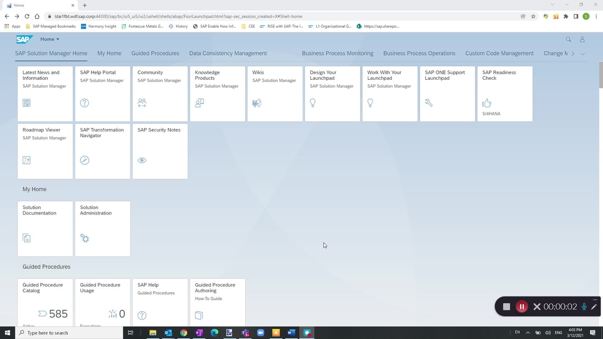
Task: Switch to the Data Consistency Management tab
Action: coord(228,53)
